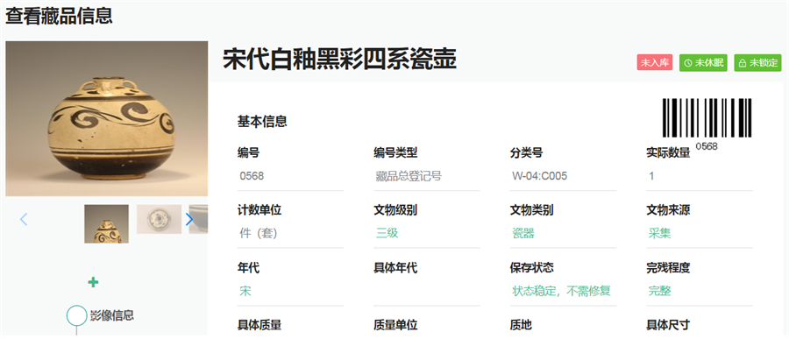Click the 影像信息 label
Screen dimensions: 789x339
(x=112, y=315)
